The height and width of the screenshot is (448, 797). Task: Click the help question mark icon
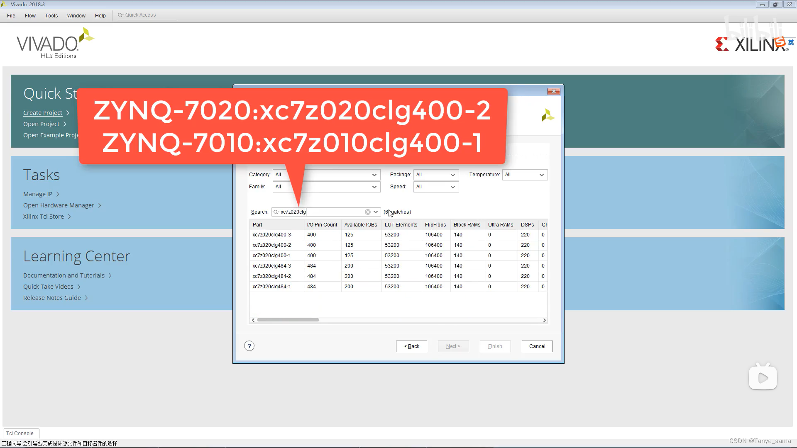point(249,346)
